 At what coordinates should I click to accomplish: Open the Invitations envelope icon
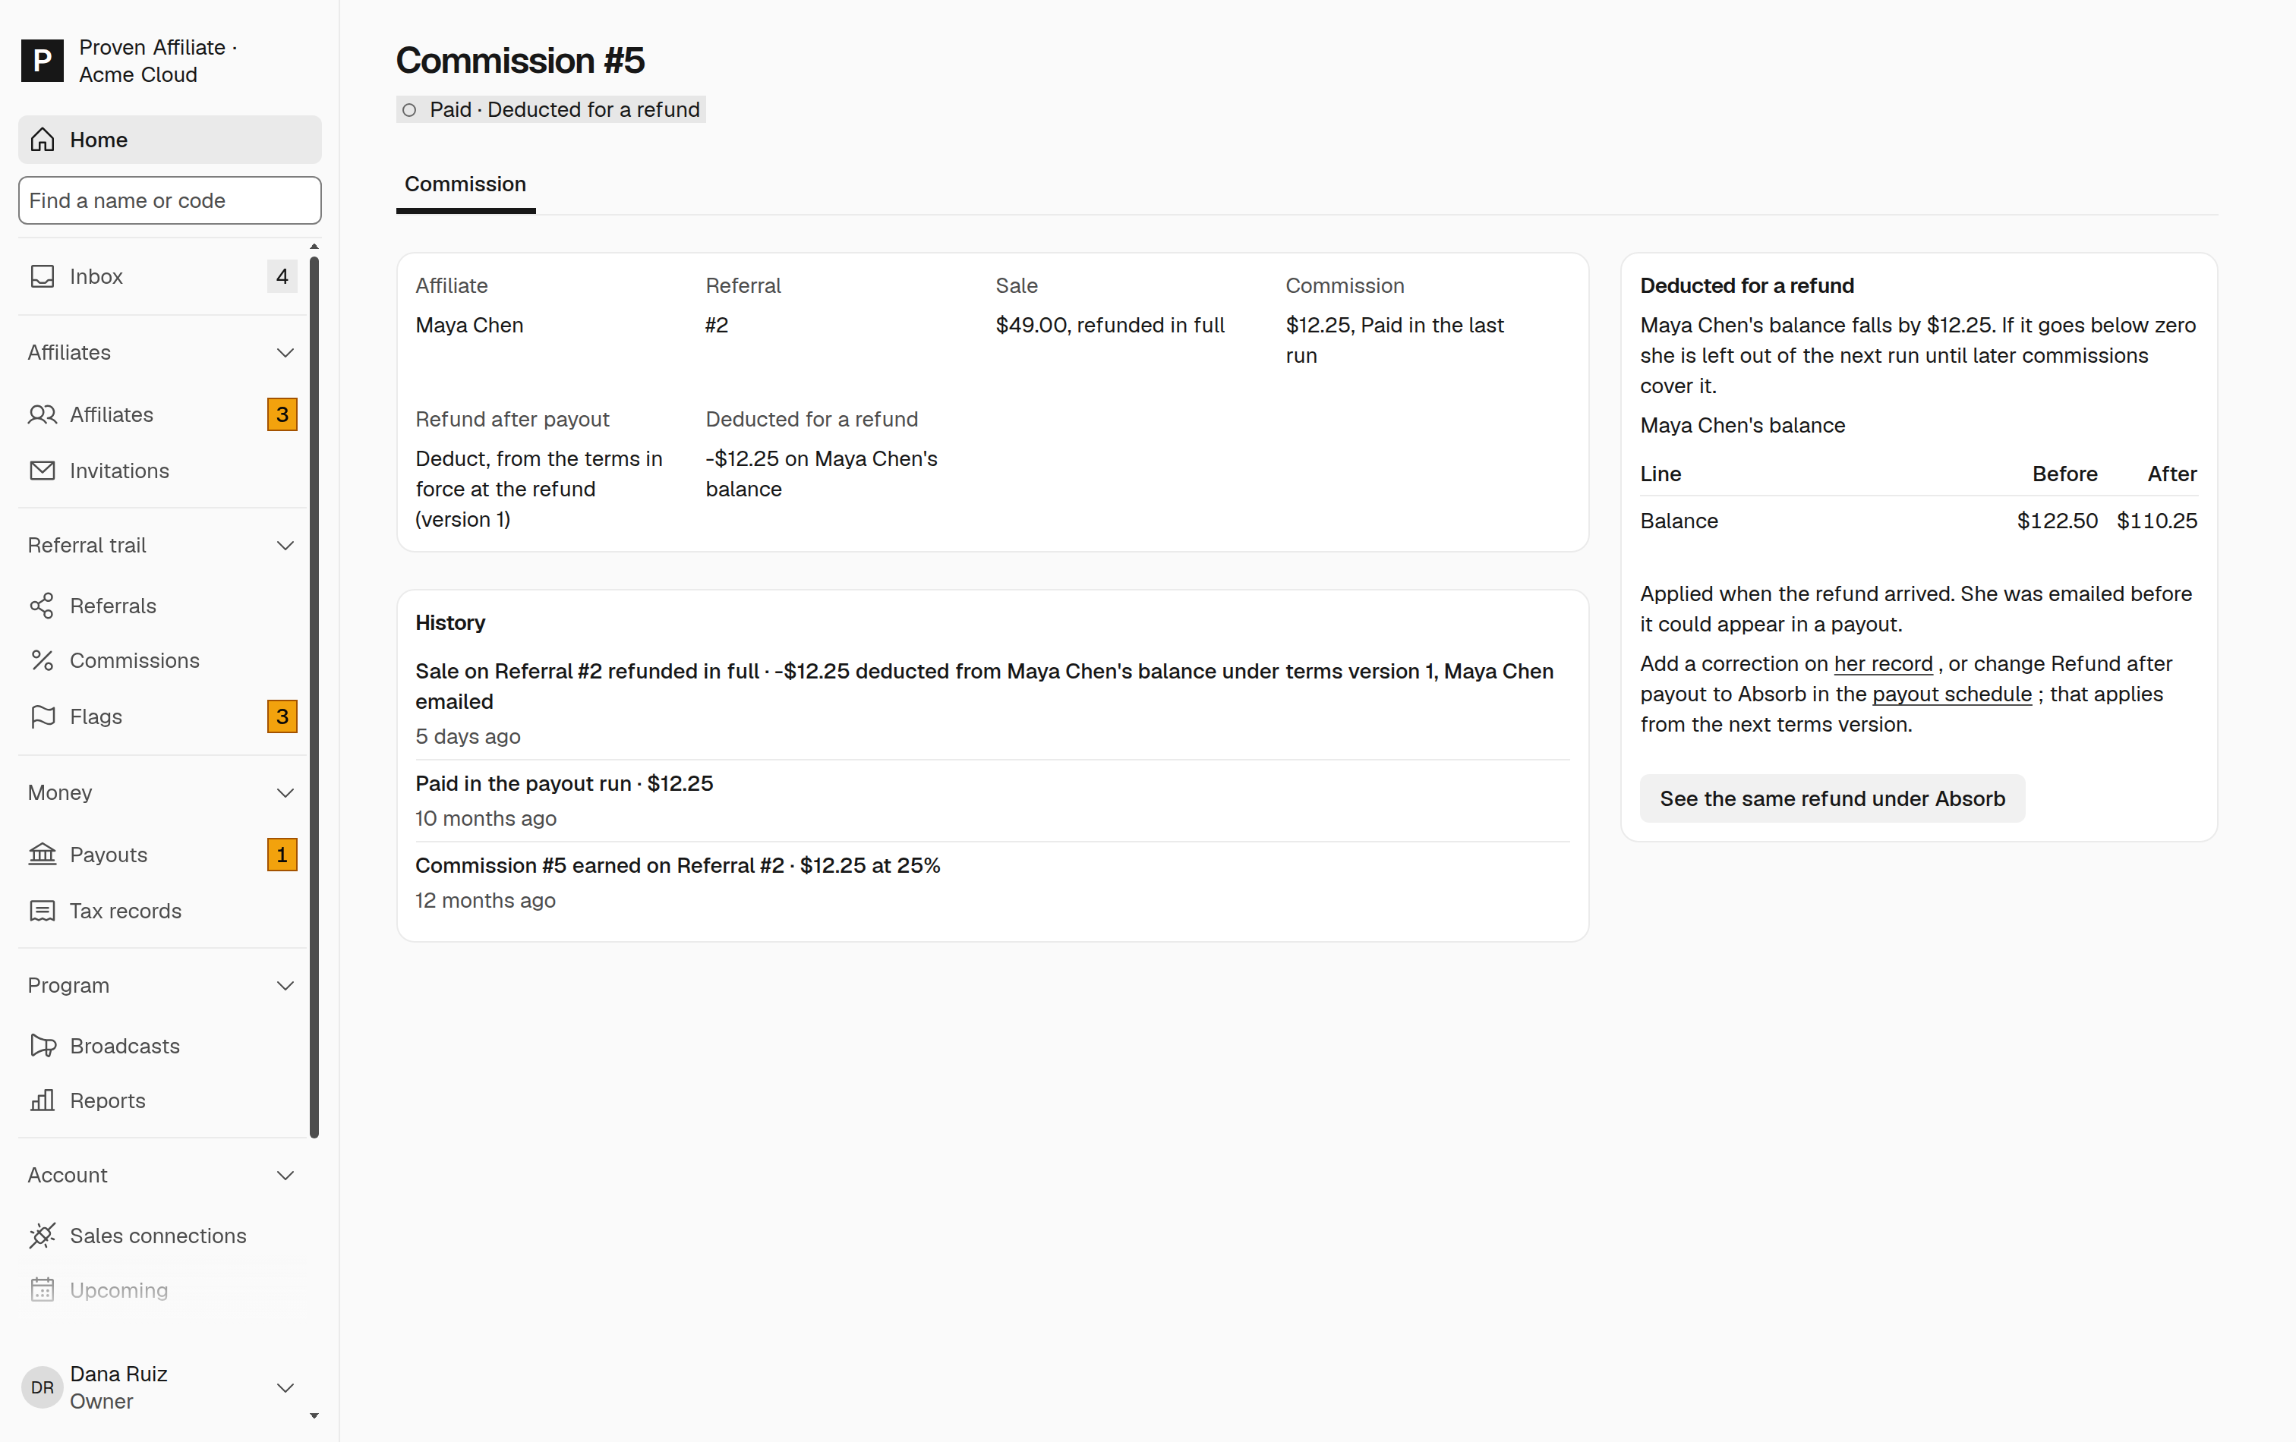tap(42, 471)
